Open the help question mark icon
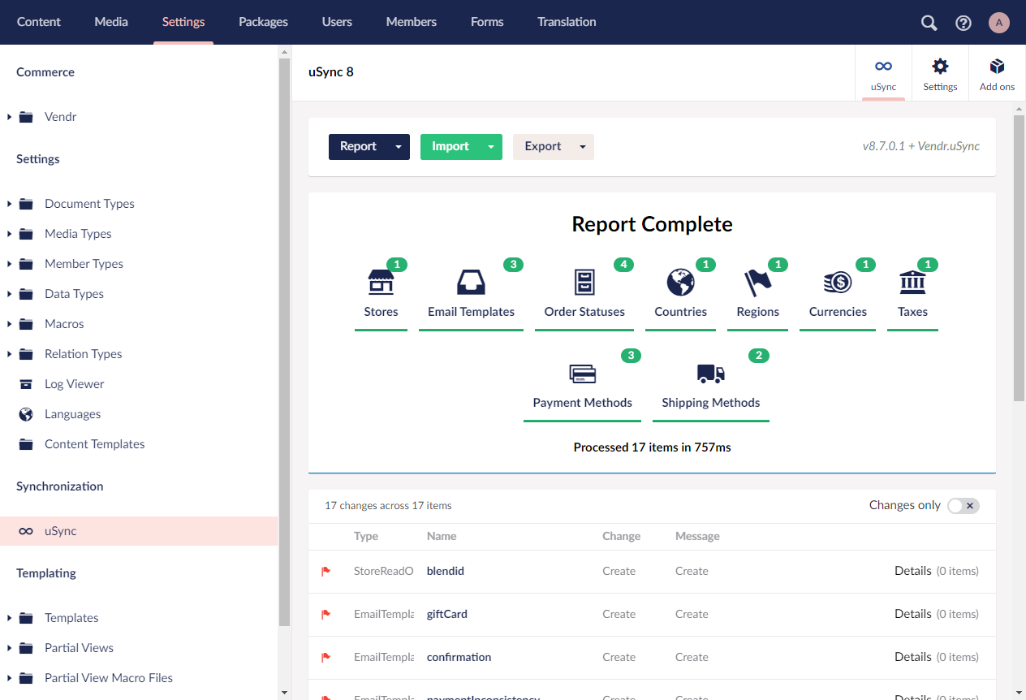This screenshot has height=700, width=1026. click(963, 23)
